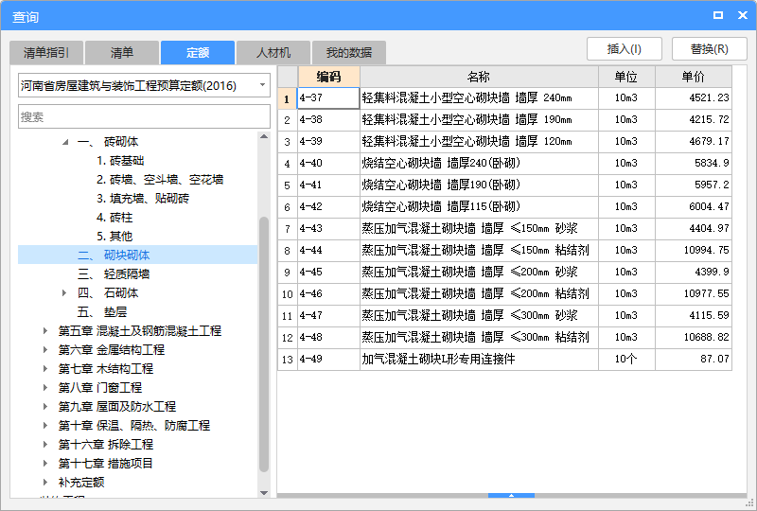Select 1. 砖基础 in the tree
Viewport: 757px width, 511px height.
point(120,160)
